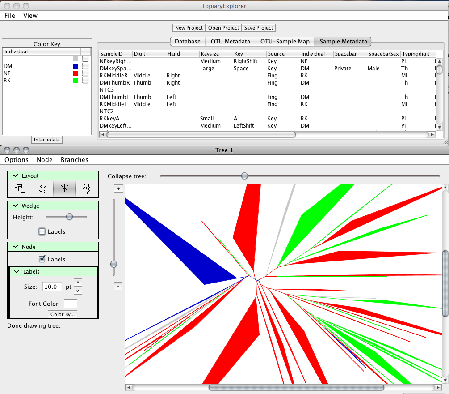Collapse the Node panel section

15,247
